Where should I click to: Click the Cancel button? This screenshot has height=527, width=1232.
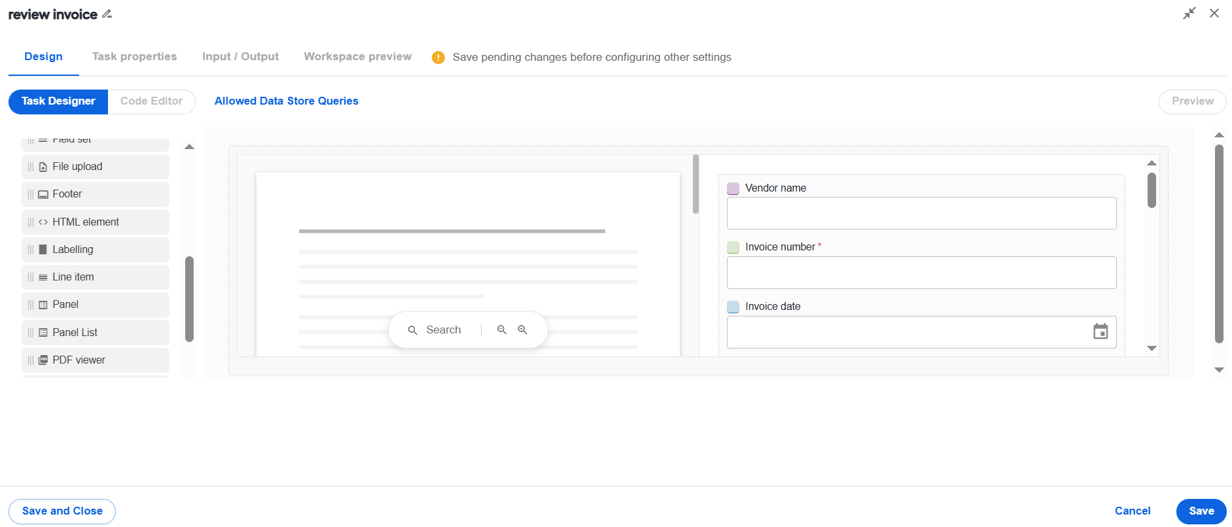click(x=1133, y=511)
